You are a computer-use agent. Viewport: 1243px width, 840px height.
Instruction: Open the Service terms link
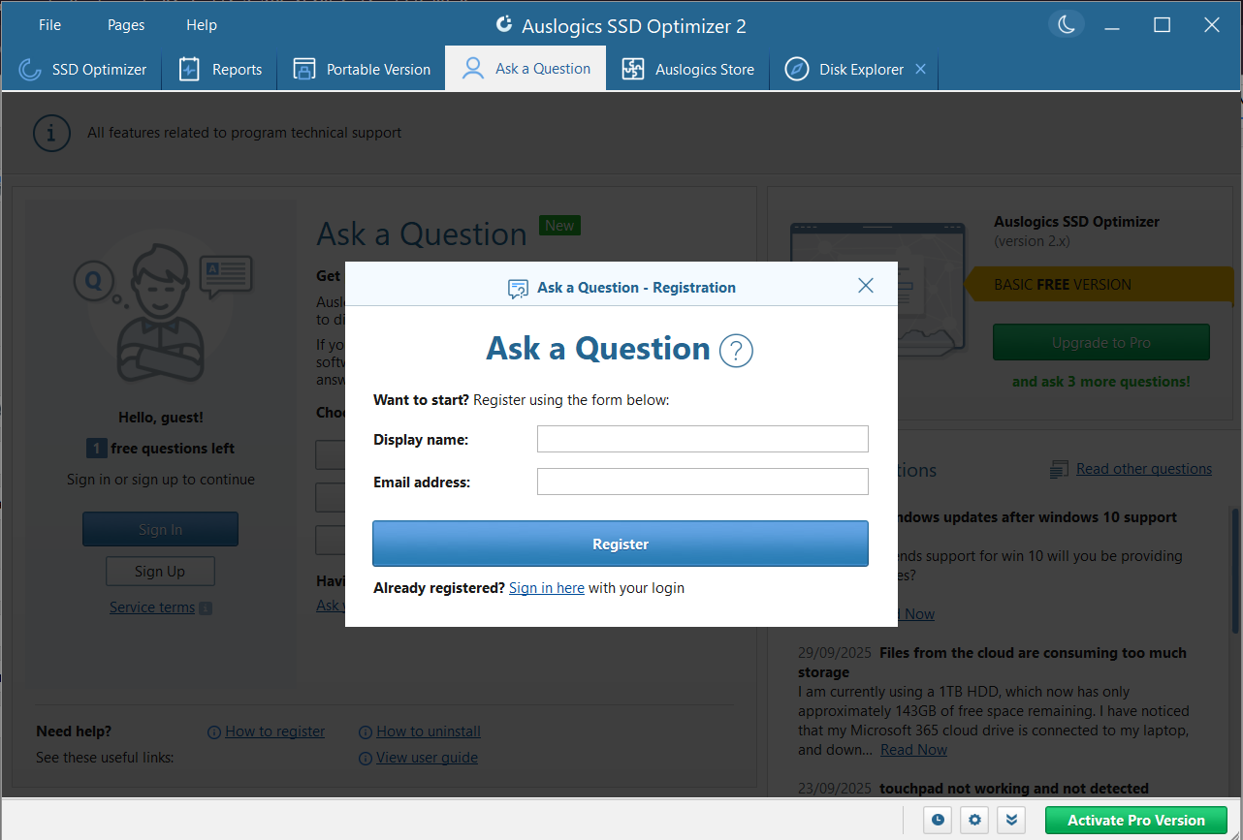152,607
